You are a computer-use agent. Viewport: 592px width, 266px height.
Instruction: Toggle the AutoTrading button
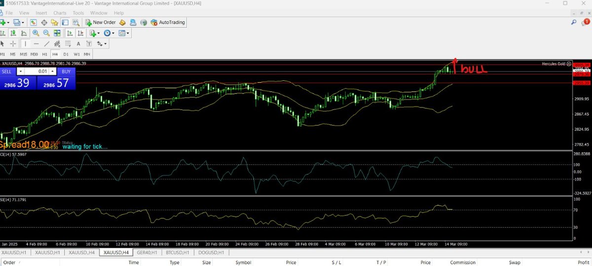168,22
